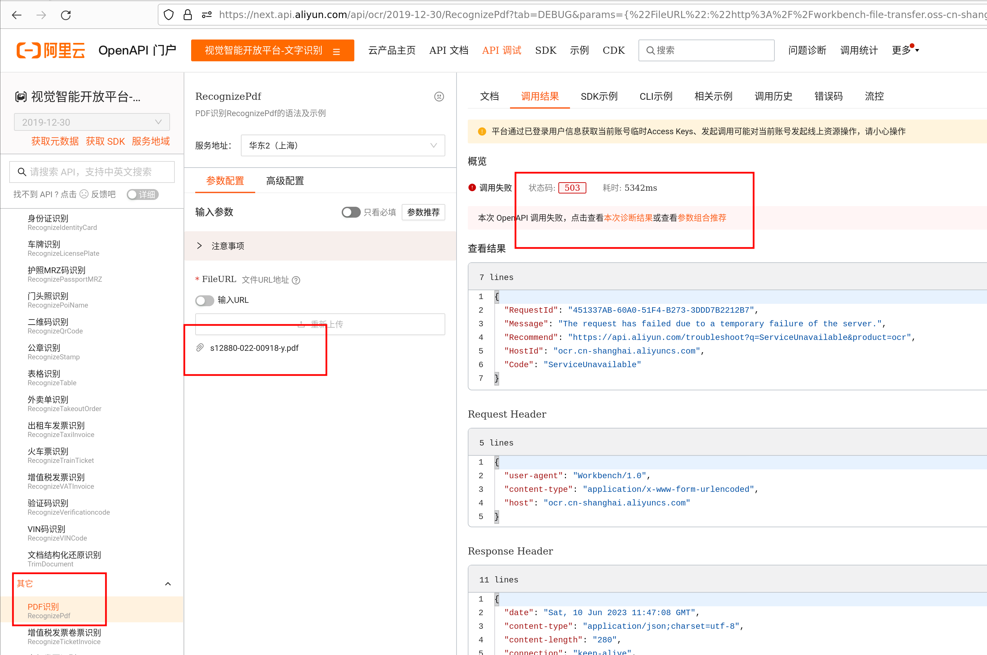Click the 服务地域 link
Screen dimensions: 987x655
pyautogui.click(x=151, y=141)
